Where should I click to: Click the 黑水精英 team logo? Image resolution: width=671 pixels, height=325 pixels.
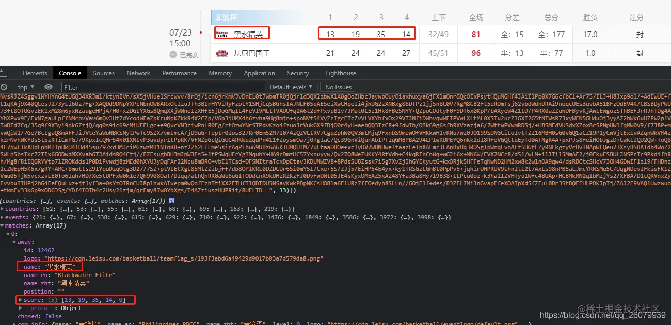[221, 35]
